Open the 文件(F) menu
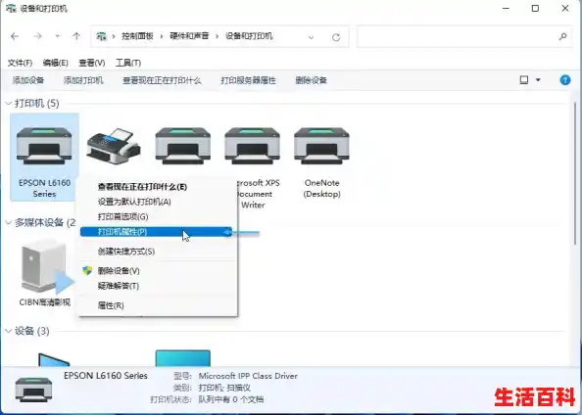Screen dimensions: 582x415 pyautogui.click(x=20, y=63)
